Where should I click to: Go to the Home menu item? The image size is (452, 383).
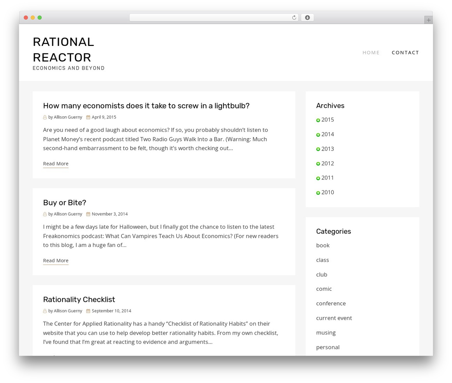[371, 52]
